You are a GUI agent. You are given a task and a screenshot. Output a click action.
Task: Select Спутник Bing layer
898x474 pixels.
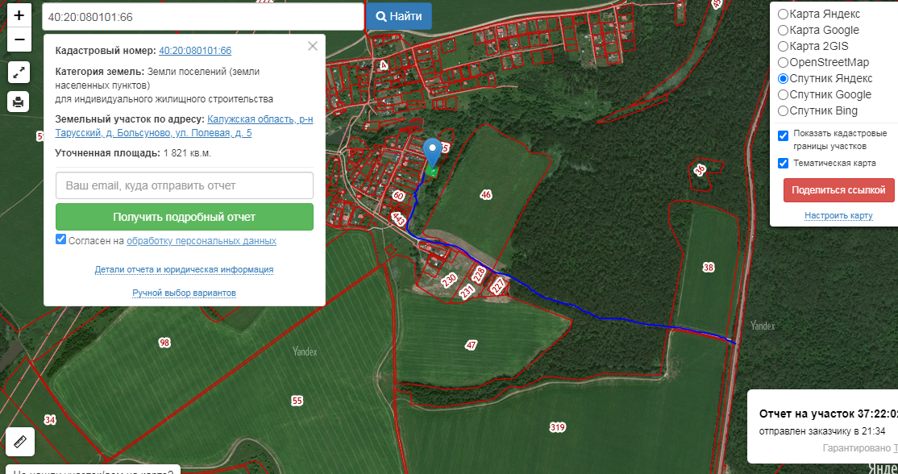pos(783,110)
